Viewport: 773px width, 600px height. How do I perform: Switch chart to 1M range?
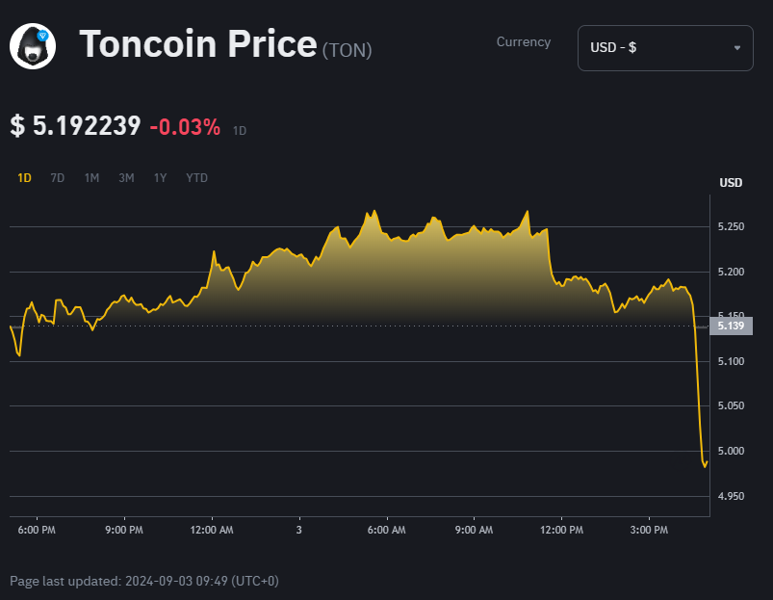(91, 178)
